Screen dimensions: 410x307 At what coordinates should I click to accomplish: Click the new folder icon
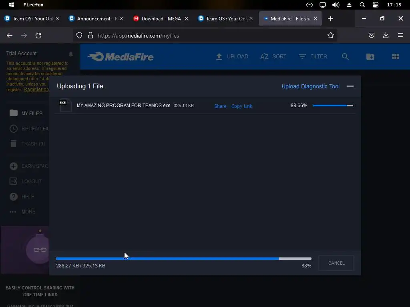point(370,57)
